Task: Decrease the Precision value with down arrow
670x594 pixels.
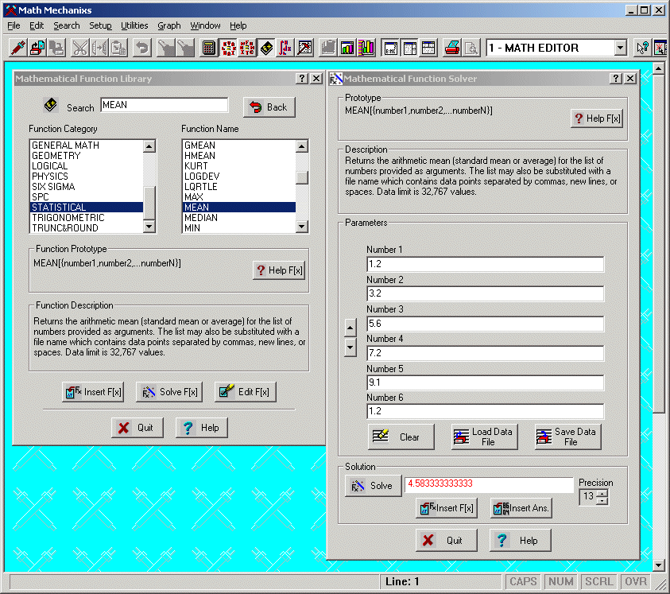Action: (602, 500)
